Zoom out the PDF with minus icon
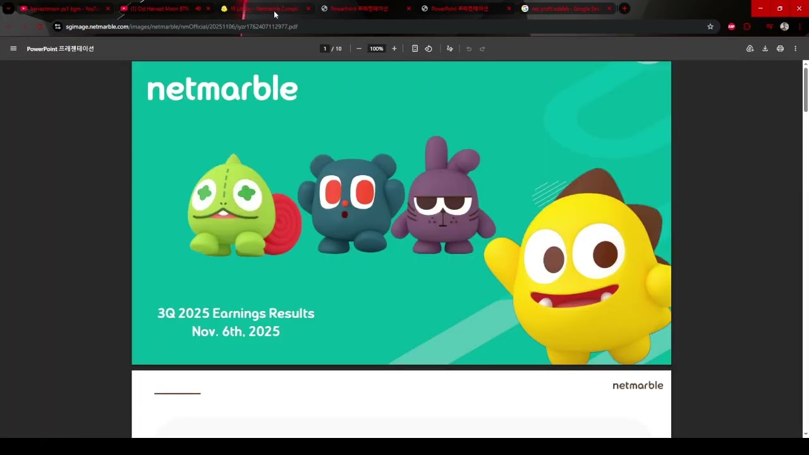Image resolution: width=809 pixels, height=455 pixels. 359,49
